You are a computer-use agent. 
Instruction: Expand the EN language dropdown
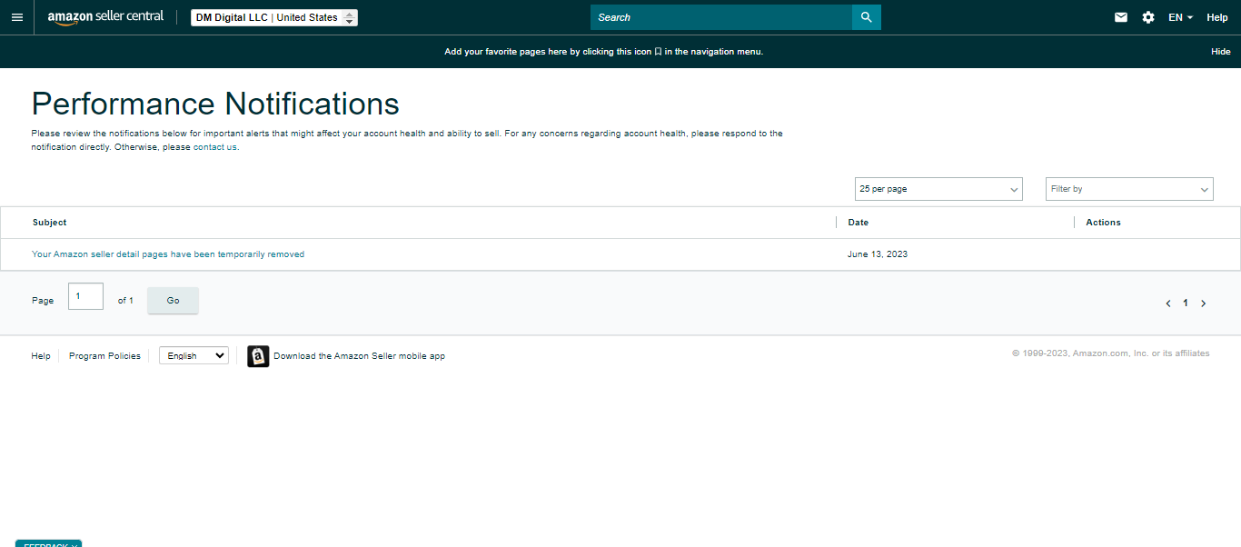(1180, 17)
